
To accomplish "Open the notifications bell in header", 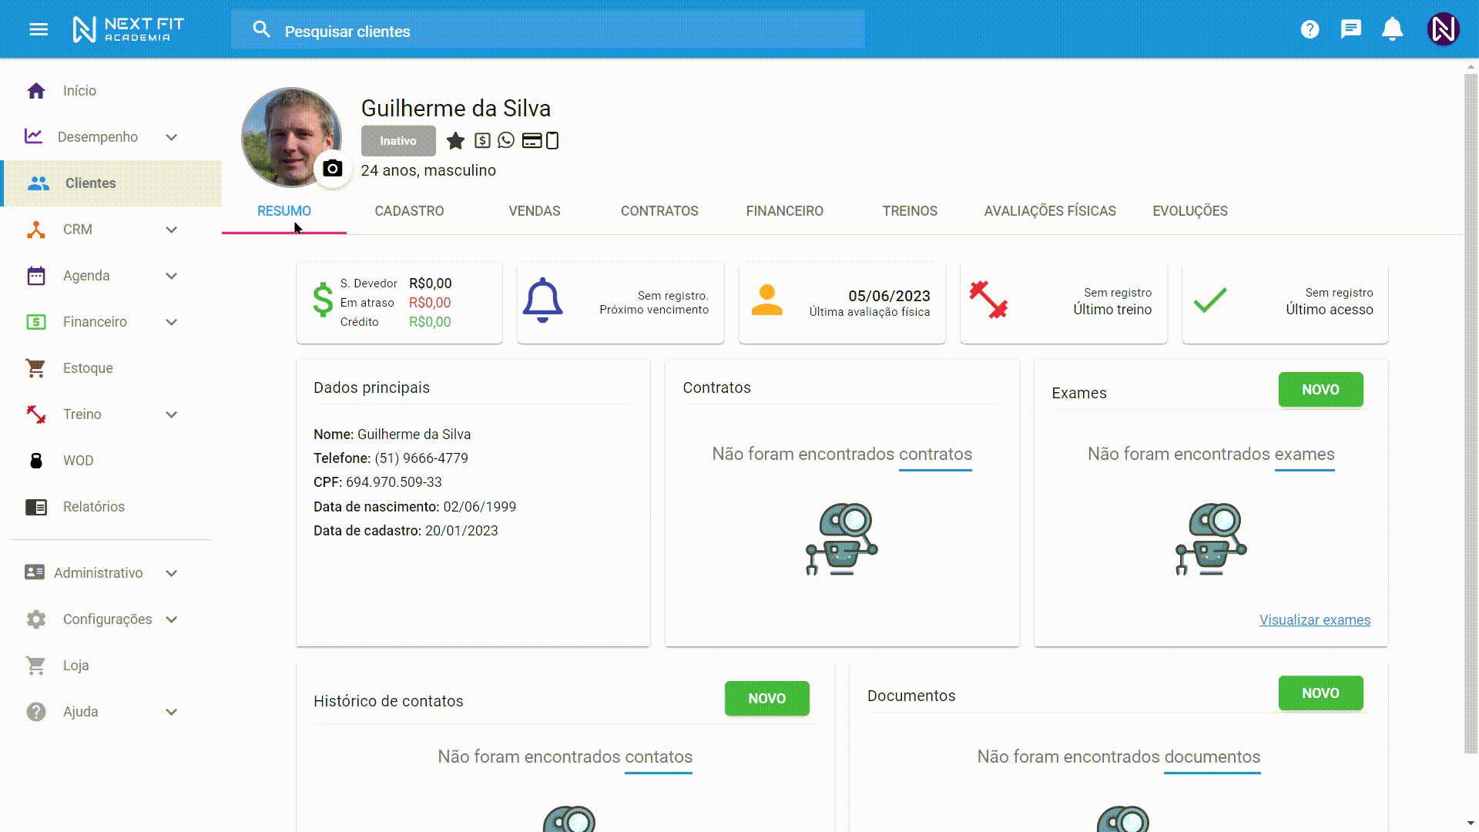I will (x=1392, y=30).
